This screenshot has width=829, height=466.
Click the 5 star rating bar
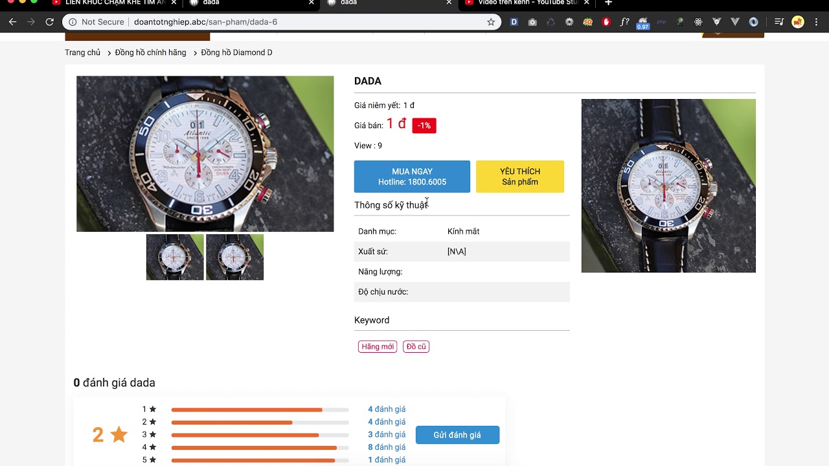tap(260, 460)
